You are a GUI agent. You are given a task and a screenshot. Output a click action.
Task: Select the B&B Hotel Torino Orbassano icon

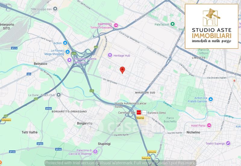point(116,25)
